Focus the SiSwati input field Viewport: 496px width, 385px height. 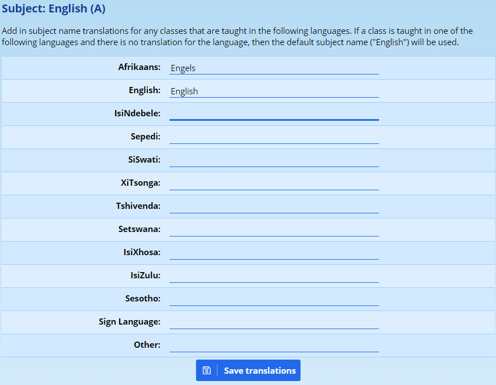(x=274, y=160)
